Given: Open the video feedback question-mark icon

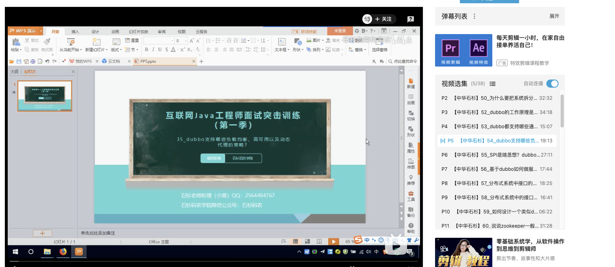Looking at the screenshot, I should click(x=411, y=19).
